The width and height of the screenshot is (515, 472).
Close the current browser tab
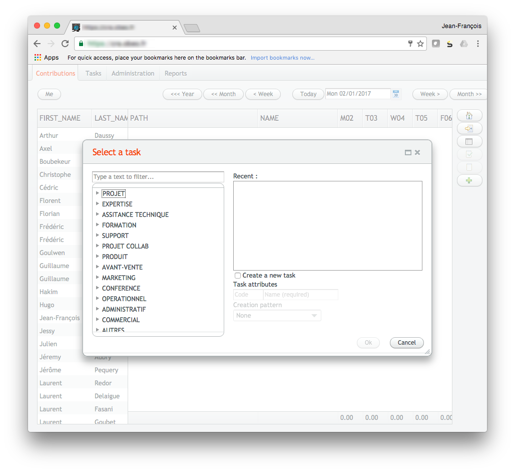[x=174, y=28]
